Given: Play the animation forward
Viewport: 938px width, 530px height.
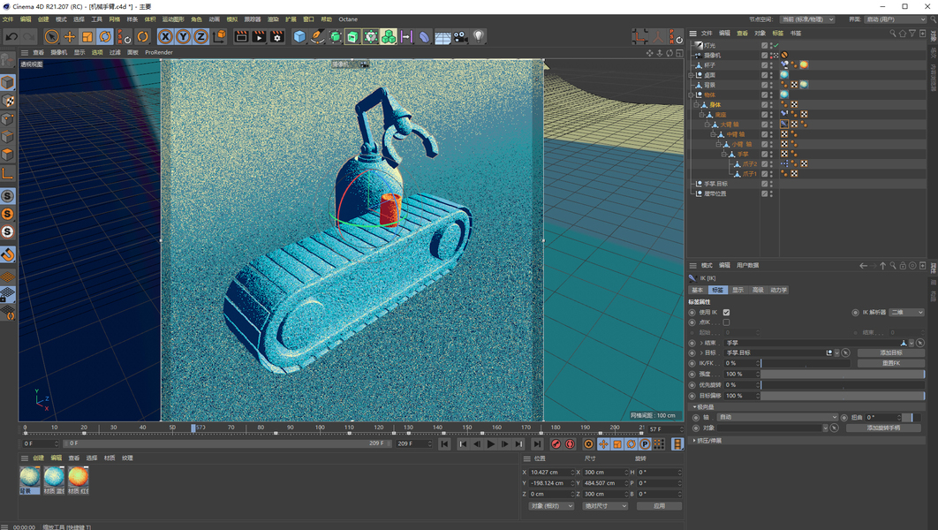Looking at the screenshot, I should (x=490, y=443).
